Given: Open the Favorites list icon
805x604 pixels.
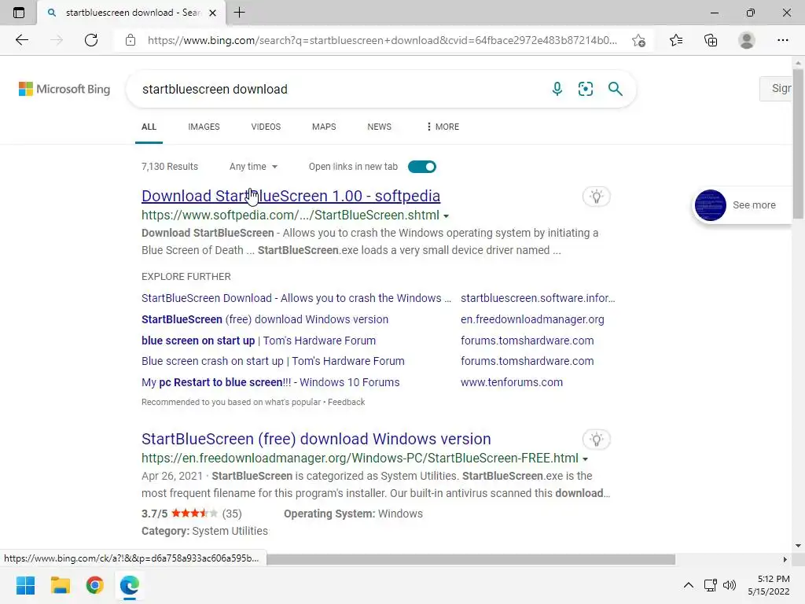Looking at the screenshot, I should pos(676,40).
